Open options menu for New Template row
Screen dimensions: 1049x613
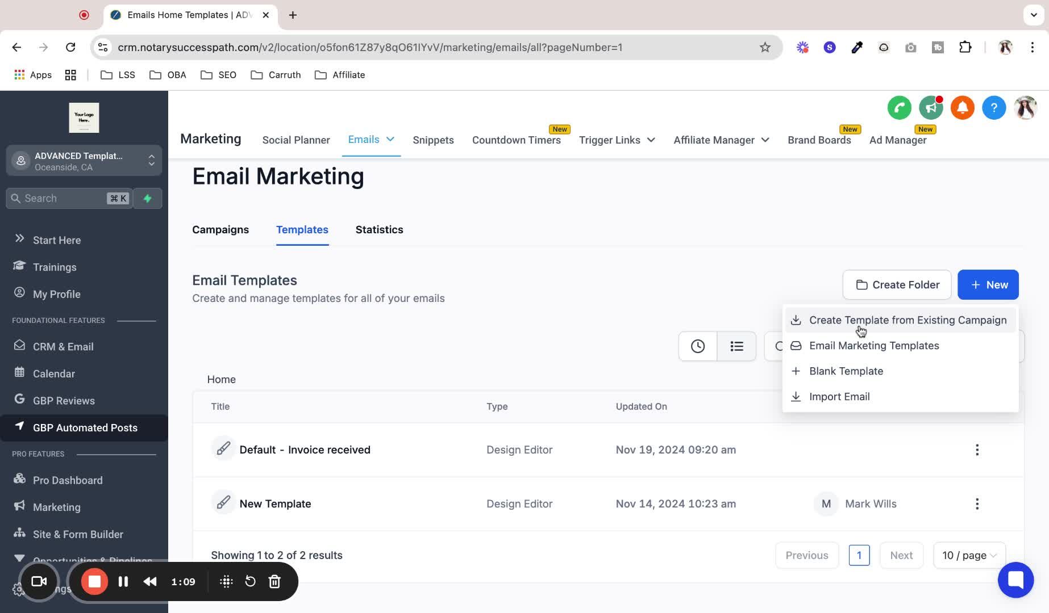point(977,504)
